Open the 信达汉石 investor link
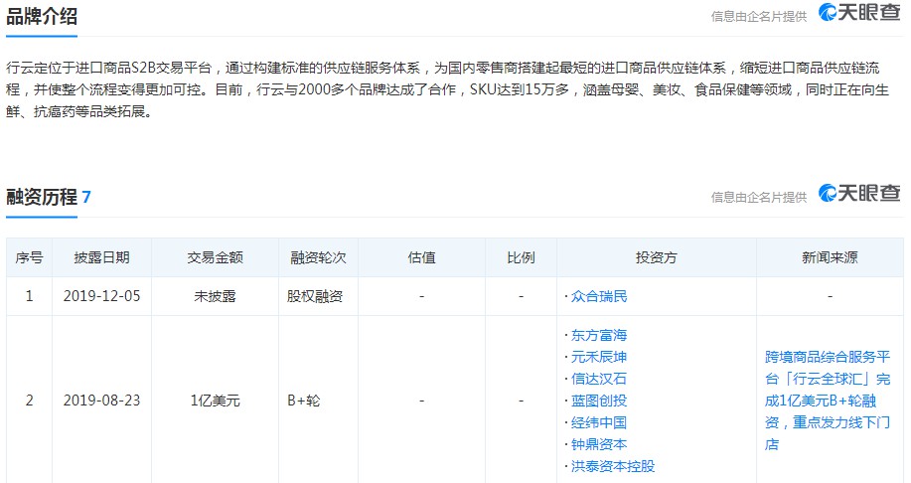Image resolution: width=911 pixels, height=483 pixels. click(x=598, y=379)
